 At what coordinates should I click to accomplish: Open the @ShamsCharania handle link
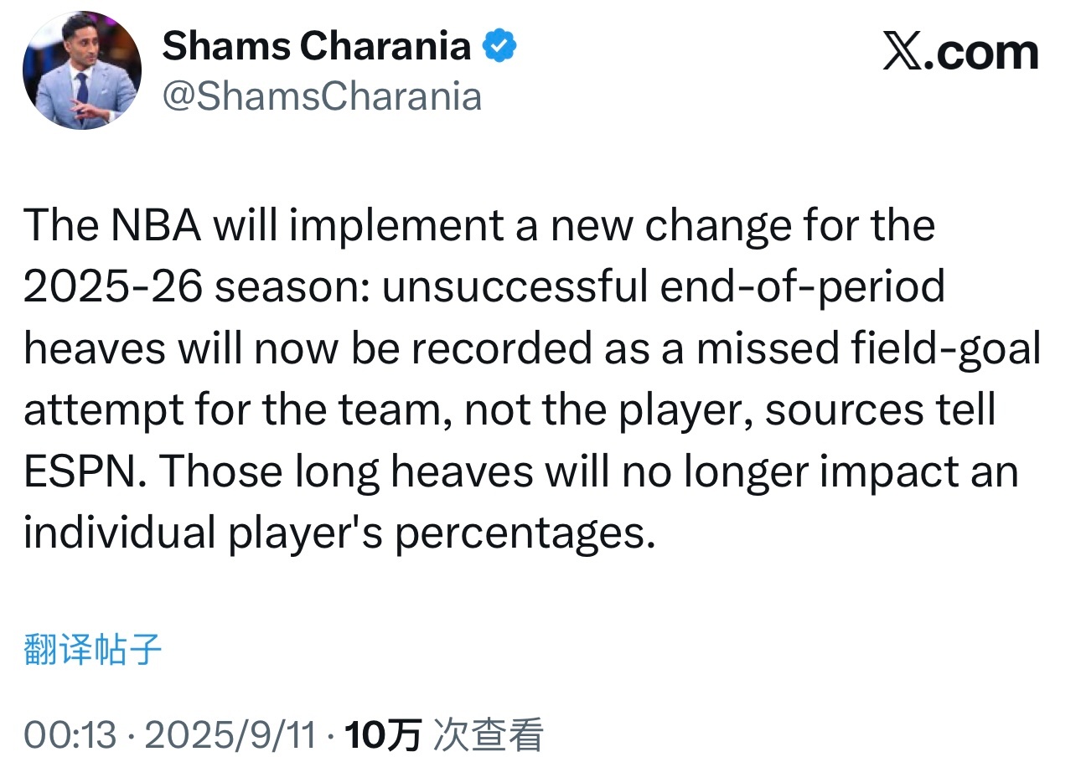coord(322,95)
